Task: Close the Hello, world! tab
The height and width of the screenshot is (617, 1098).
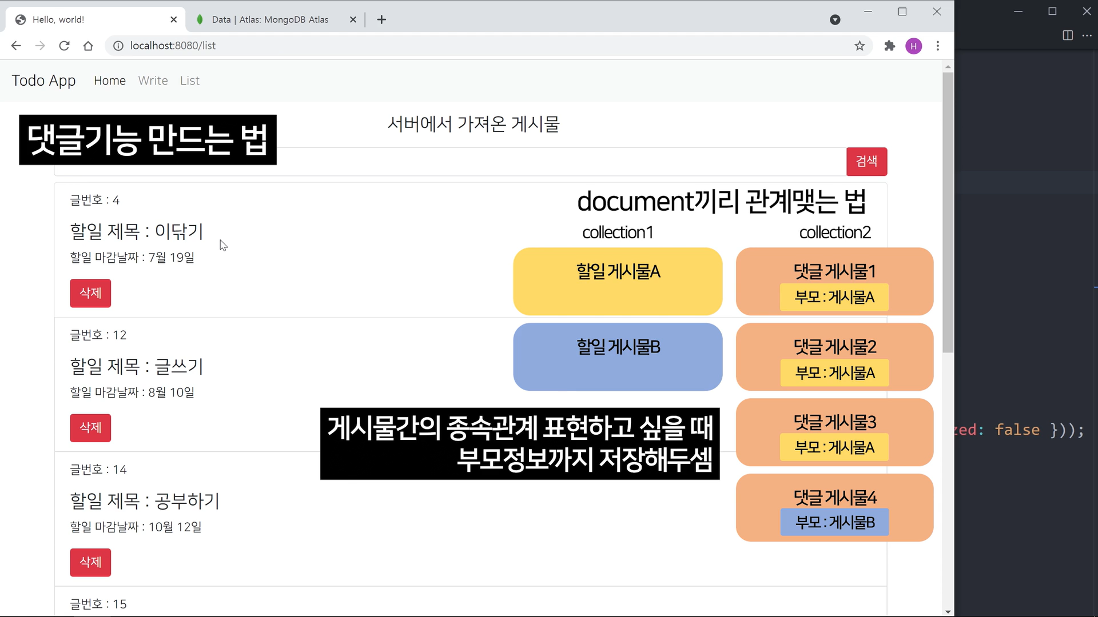Action: (174, 19)
